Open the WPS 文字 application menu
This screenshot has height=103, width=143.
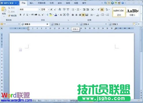click(10, 3)
